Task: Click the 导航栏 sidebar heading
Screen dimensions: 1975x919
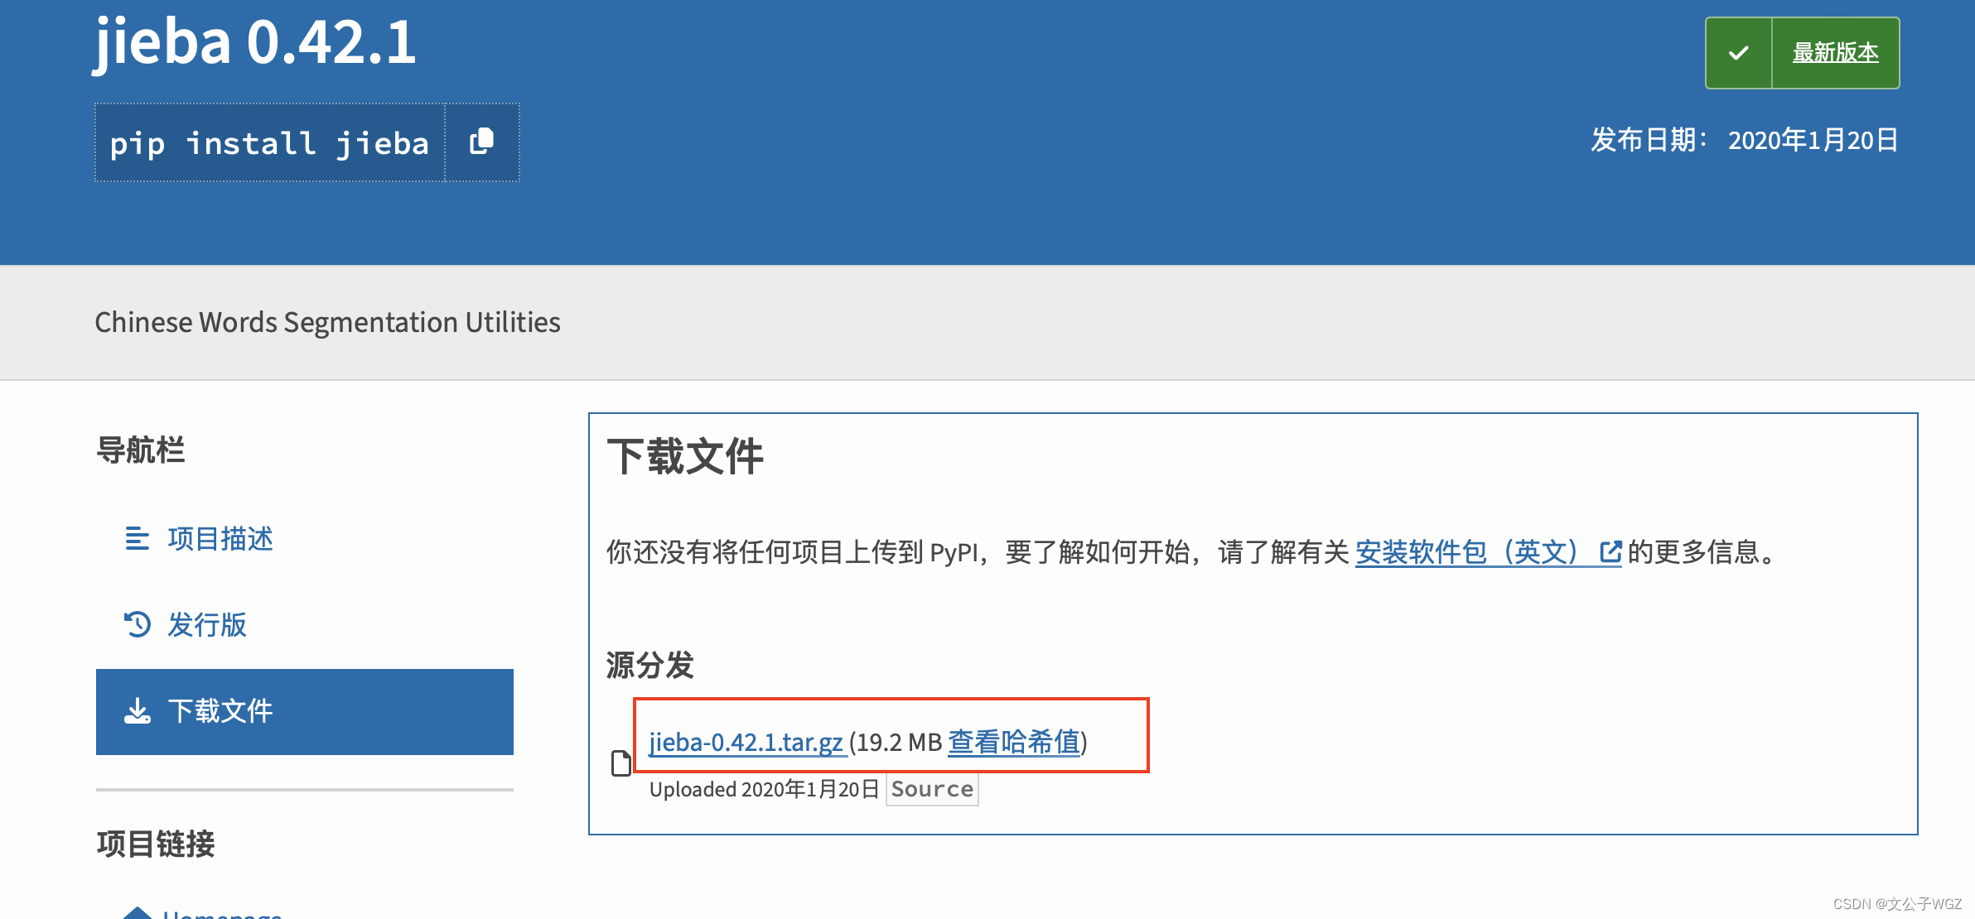Action: tap(141, 450)
